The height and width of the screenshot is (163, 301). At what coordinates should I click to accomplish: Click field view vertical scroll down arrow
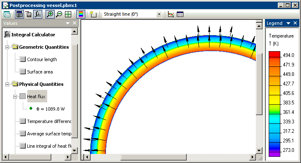259,150
